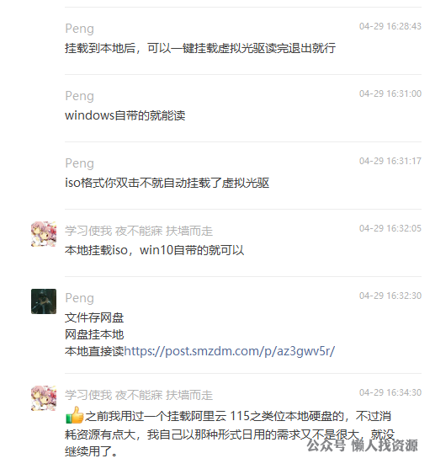Viewport: 435px width, 469px height.
Task: Click username 学习使我 夜不能寐 at 16:32:05
Action: pyautogui.click(x=139, y=231)
